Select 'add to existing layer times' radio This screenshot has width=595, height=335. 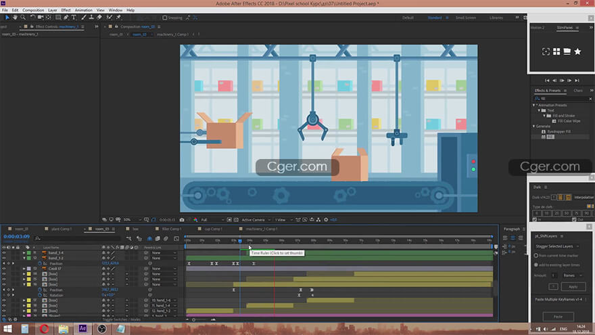click(536, 265)
